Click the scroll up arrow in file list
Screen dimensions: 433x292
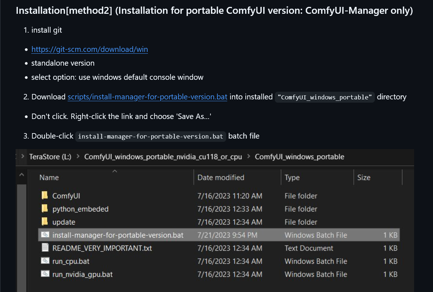[21, 175]
